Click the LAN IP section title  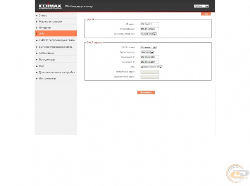pos(90,19)
